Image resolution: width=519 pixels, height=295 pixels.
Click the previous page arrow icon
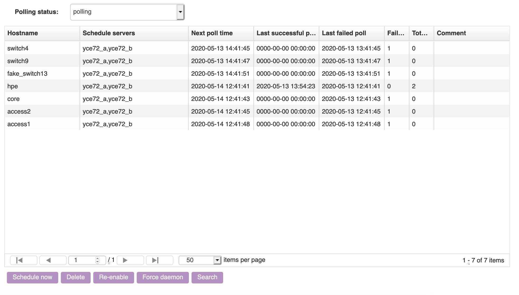53,260
